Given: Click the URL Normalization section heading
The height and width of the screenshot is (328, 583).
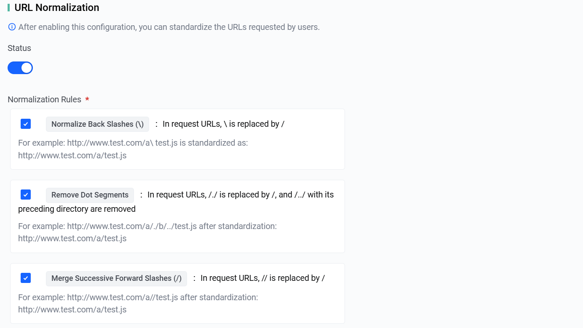Looking at the screenshot, I should click(57, 8).
